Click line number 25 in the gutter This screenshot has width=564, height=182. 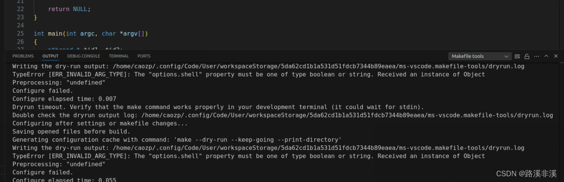20,34
